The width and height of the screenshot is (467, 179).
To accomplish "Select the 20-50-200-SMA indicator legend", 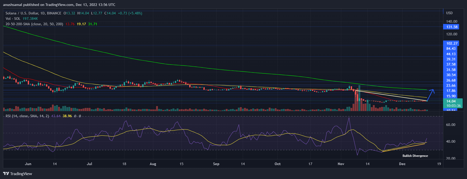I will [x=34, y=24].
